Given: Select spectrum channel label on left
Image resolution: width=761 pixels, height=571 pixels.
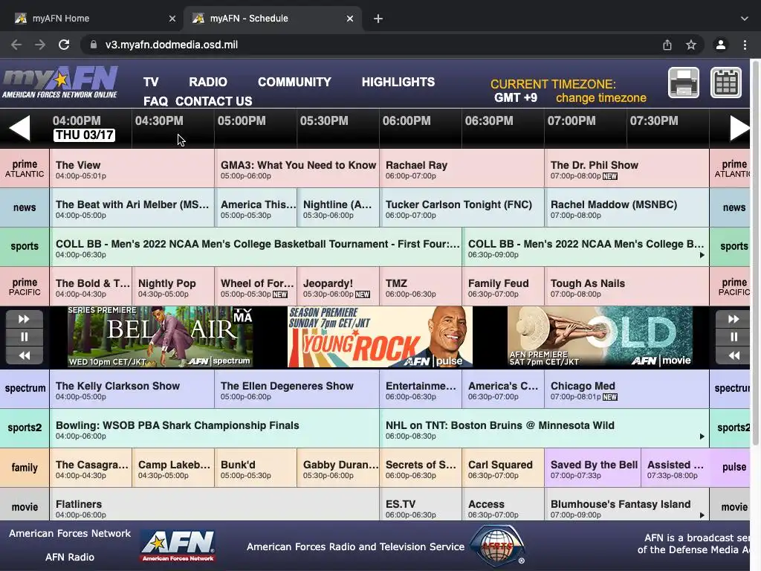Looking at the screenshot, I should (25, 388).
